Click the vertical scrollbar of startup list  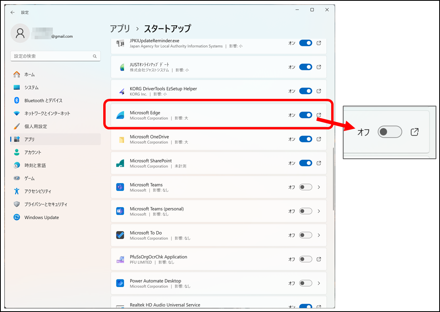click(x=333, y=179)
